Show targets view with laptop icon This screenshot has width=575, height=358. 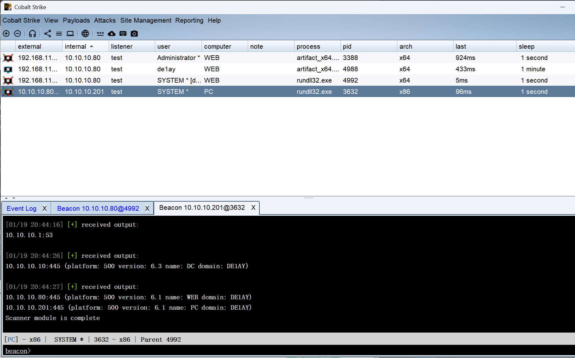coord(70,34)
